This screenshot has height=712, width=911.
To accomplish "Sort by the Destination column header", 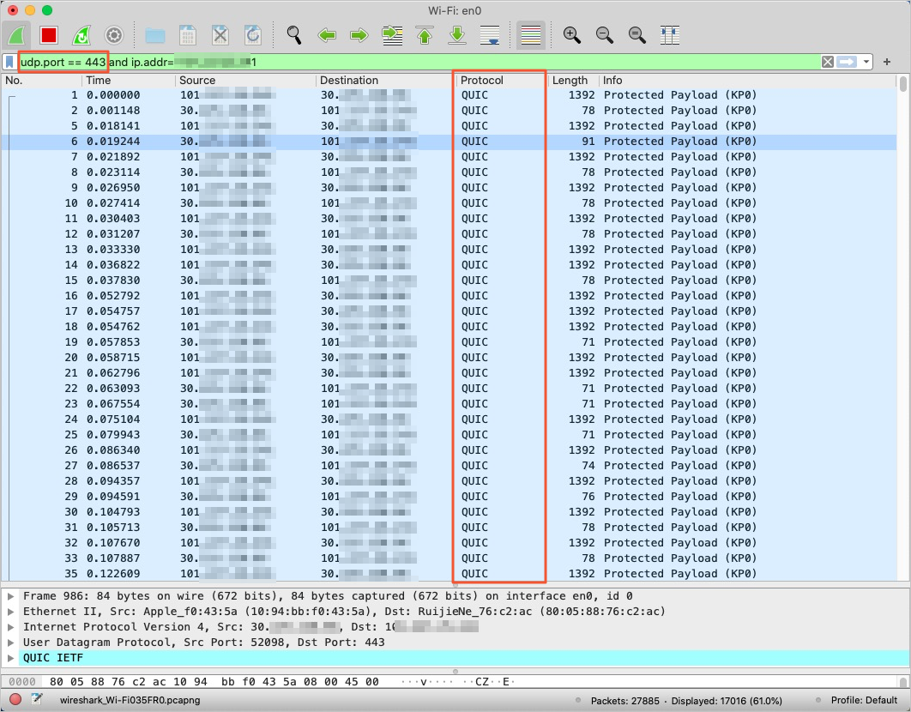I will (386, 81).
